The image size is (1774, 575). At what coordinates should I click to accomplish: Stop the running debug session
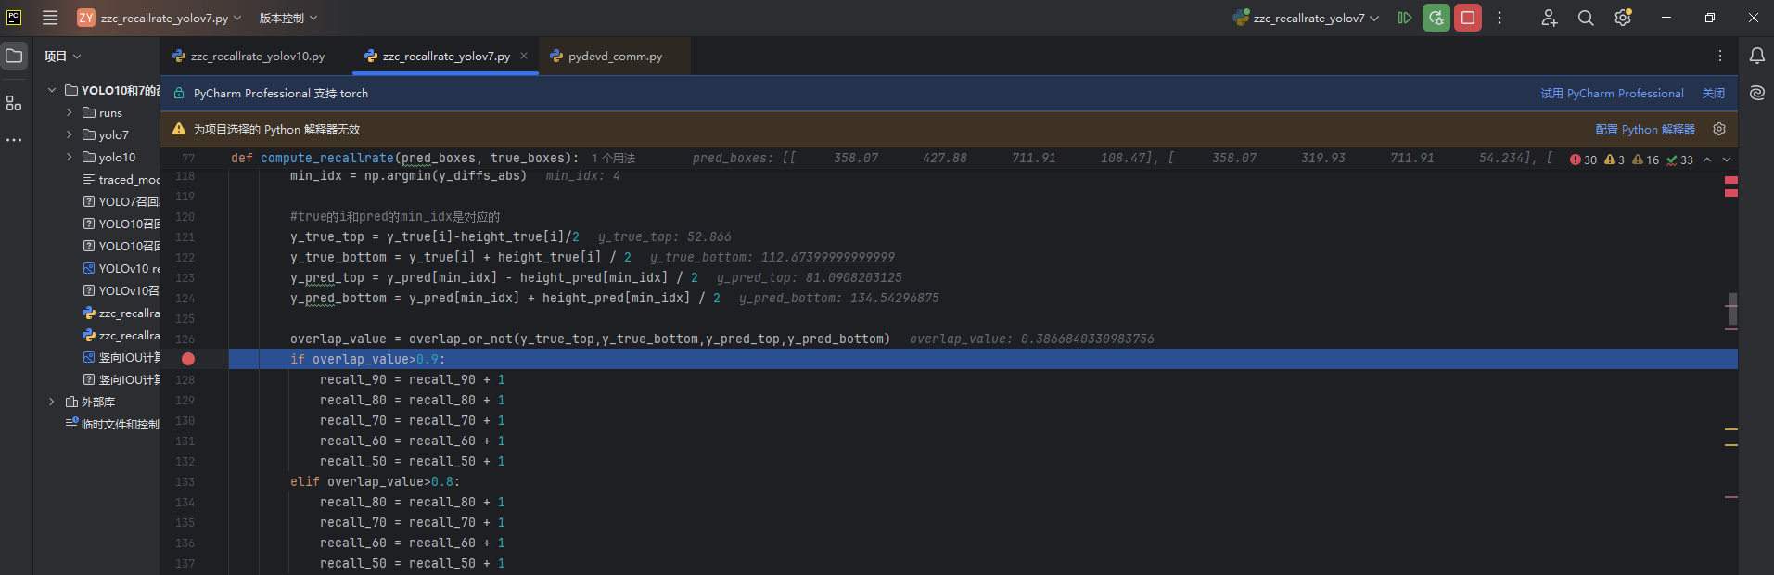[x=1468, y=18]
